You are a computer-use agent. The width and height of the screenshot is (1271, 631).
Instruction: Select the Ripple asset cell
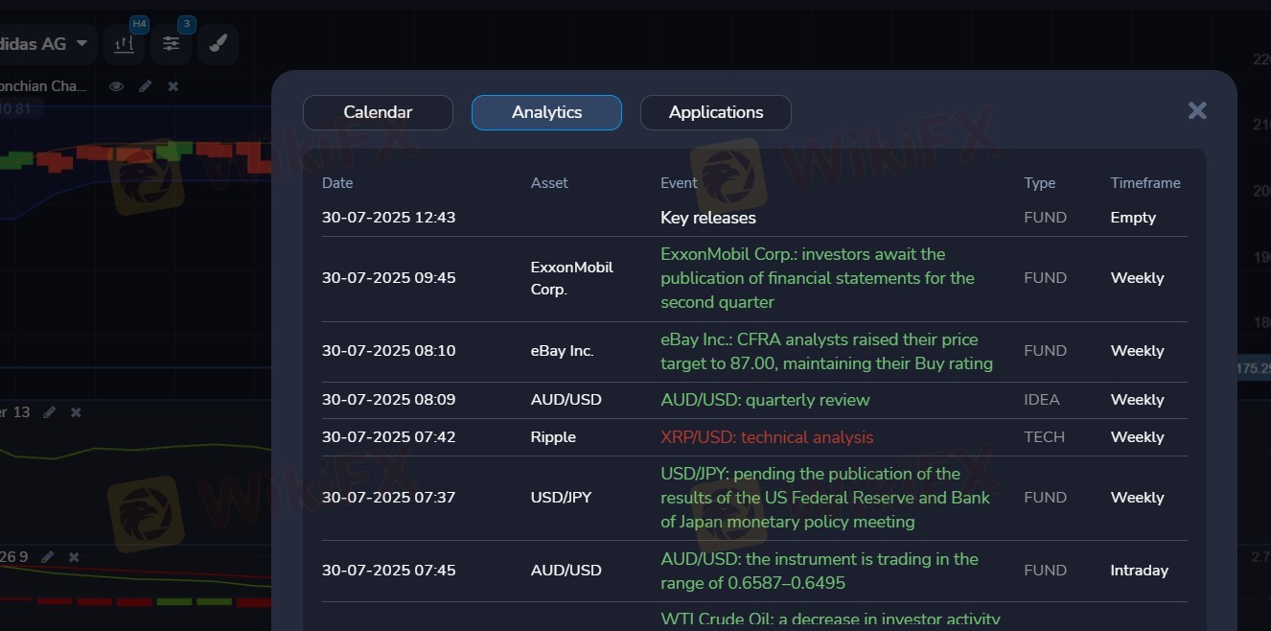[x=553, y=437]
